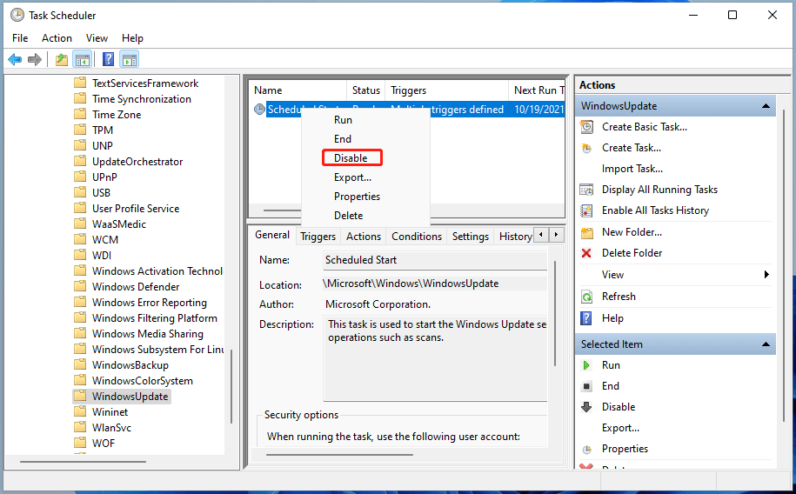Choose Delete in the context menu
This screenshot has height=494, width=796.
(348, 216)
